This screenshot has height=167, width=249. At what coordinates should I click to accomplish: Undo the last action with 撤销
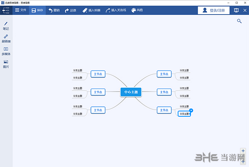(x=54, y=10)
